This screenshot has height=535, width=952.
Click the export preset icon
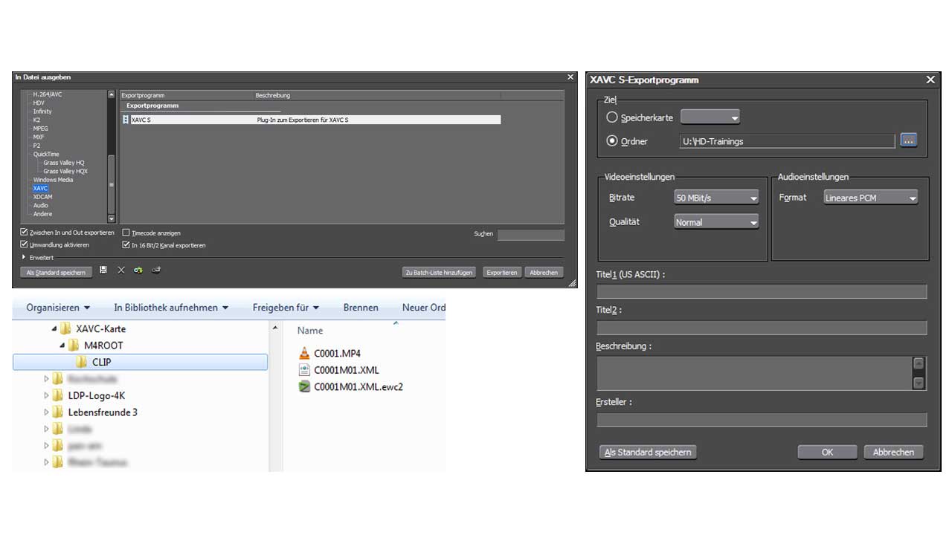click(x=156, y=270)
